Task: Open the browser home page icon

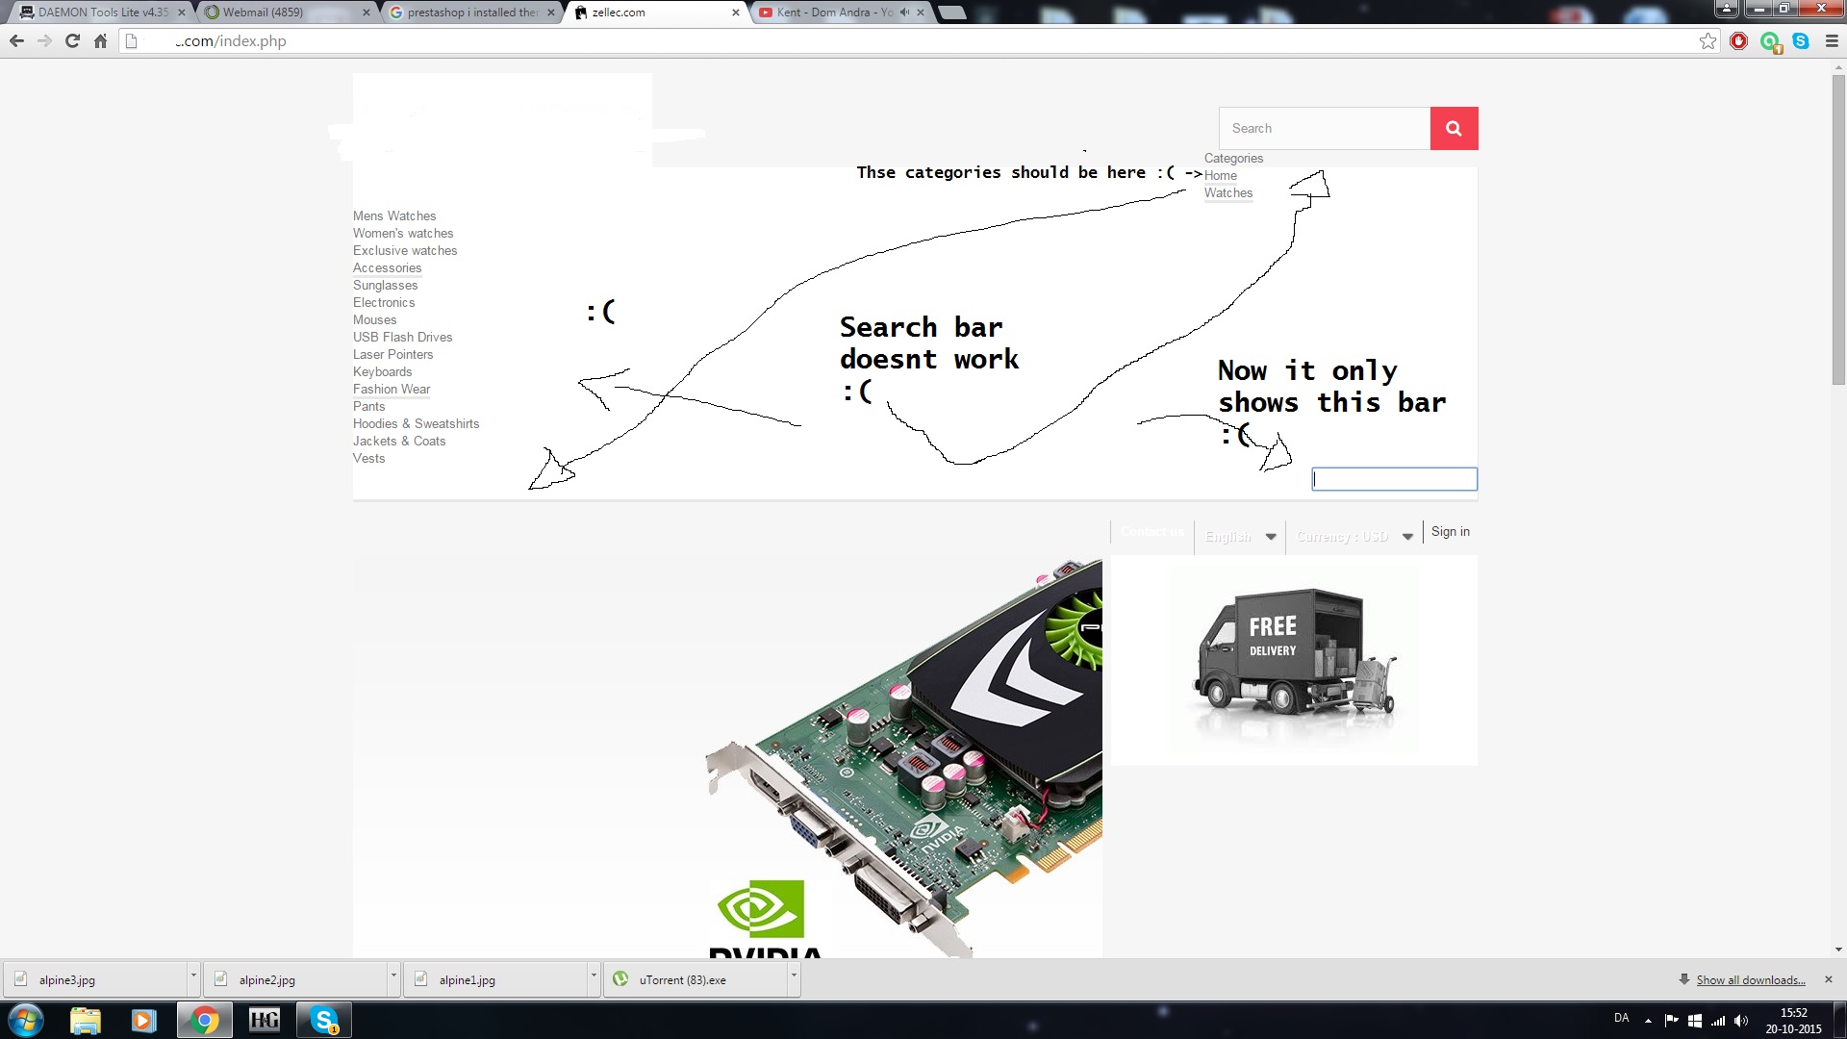Action: coord(100,41)
